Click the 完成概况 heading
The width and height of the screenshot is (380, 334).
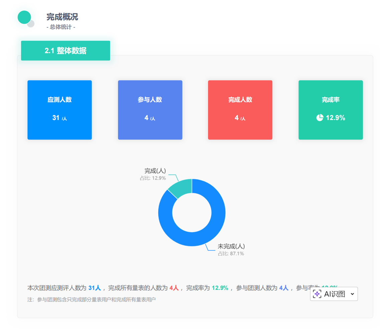point(62,17)
